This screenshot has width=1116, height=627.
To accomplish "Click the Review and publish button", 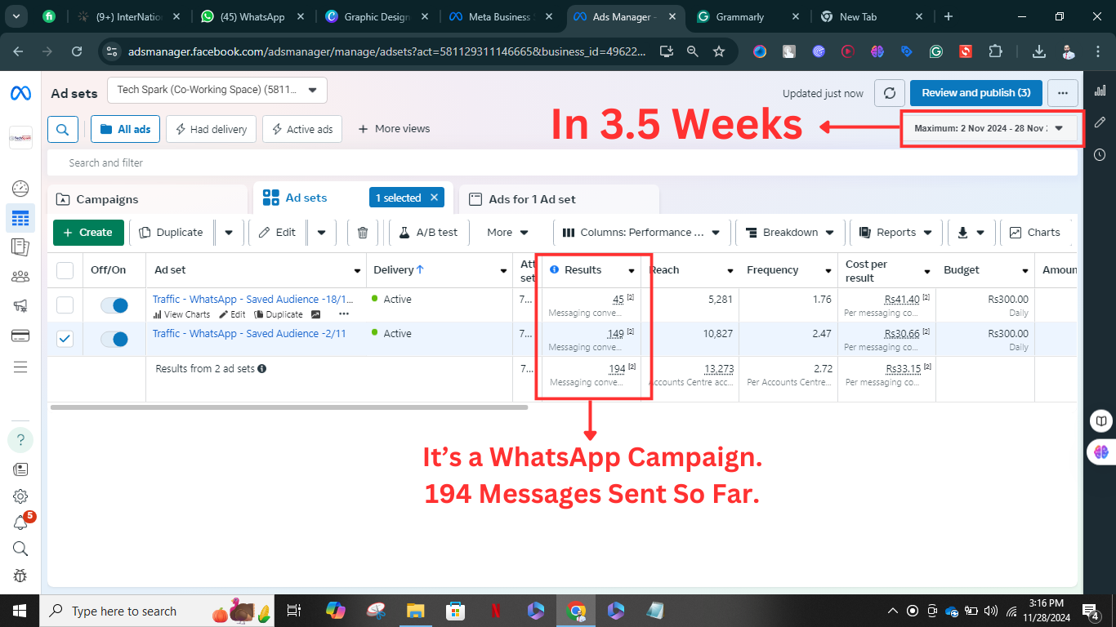I will tap(975, 93).
